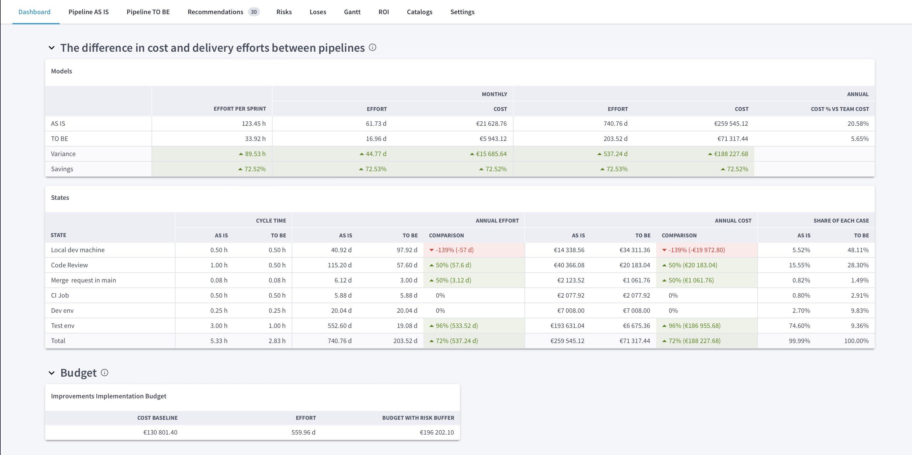Image resolution: width=912 pixels, height=455 pixels.
Task: Navigate to the Catalogs tab
Action: (419, 12)
